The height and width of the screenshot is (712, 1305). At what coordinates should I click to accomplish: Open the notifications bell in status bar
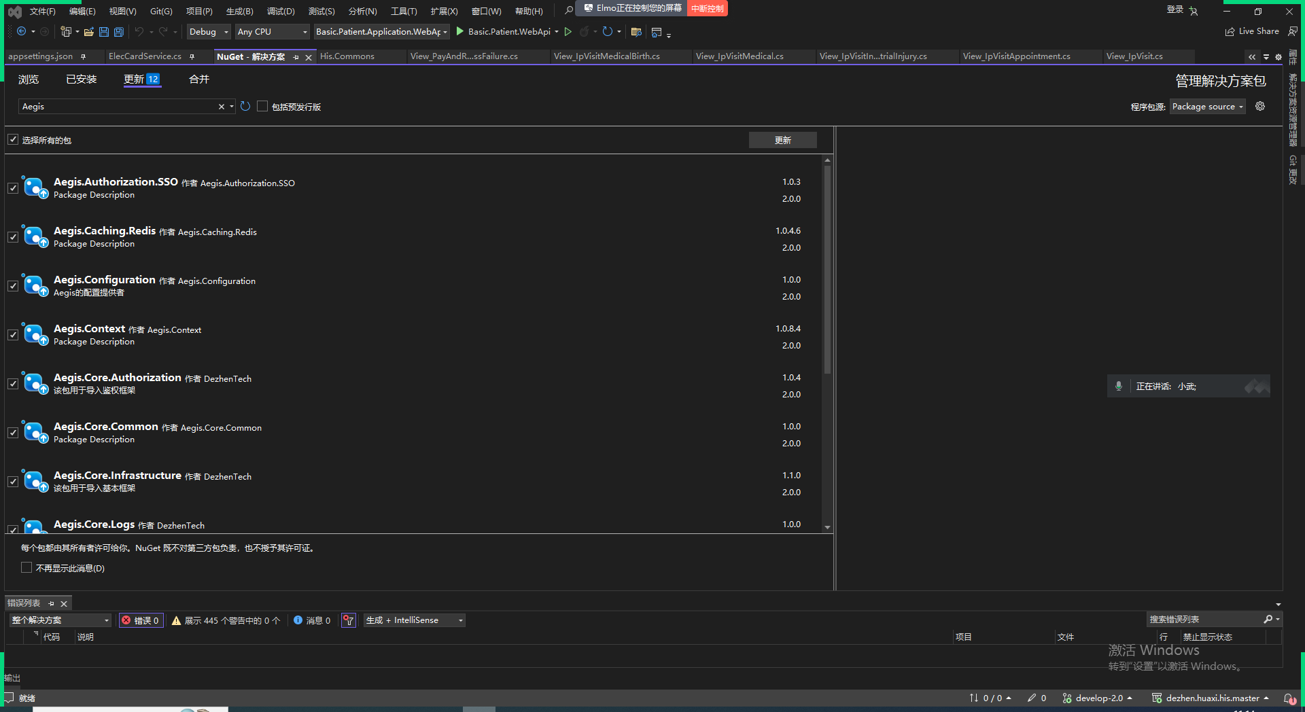(x=1288, y=698)
